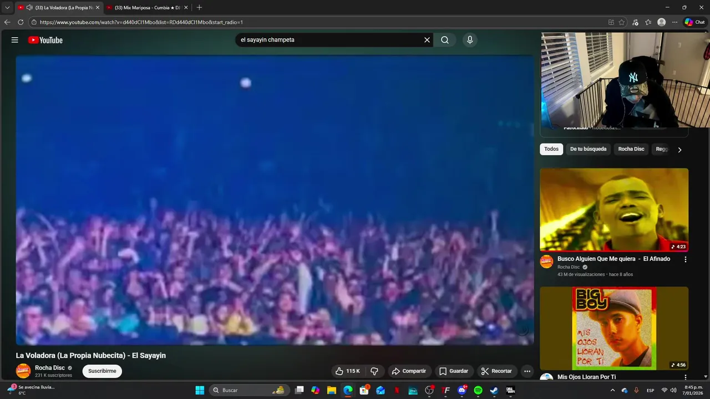Open the browser profile avatar
710x399 pixels.
661,22
